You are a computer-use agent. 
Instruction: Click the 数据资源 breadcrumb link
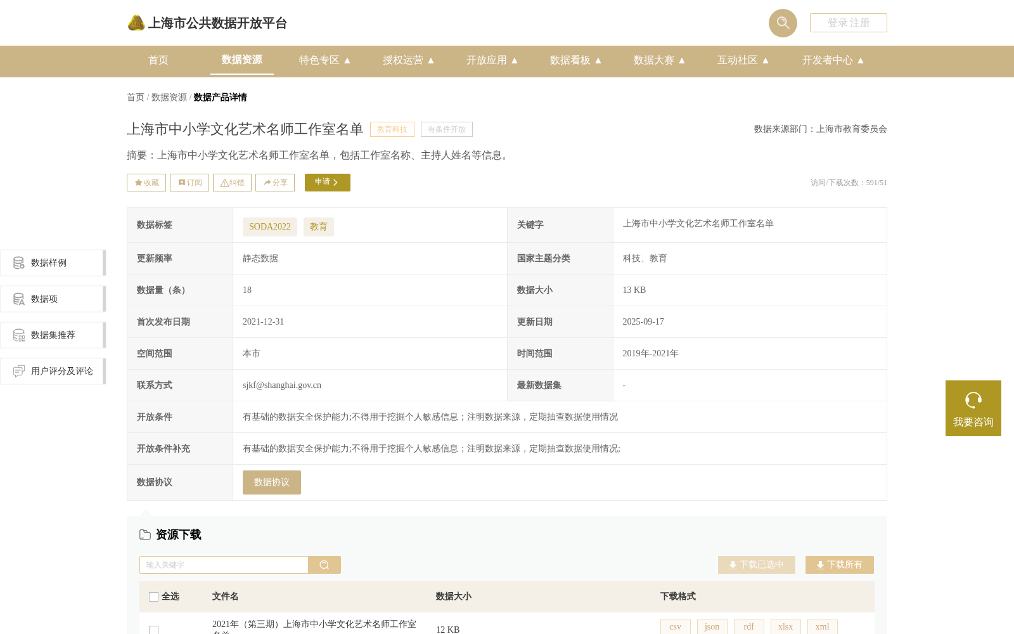(x=169, y=97)
